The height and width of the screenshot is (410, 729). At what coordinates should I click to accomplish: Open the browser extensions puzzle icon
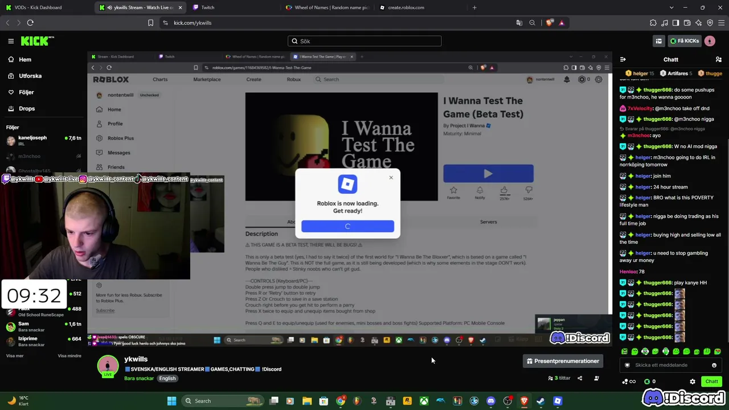(653, 23)
